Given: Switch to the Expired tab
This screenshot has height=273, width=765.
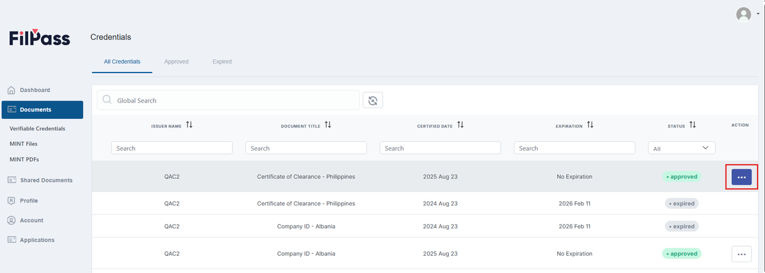Looking at the screenshot, I should click(x=222, y=62).
